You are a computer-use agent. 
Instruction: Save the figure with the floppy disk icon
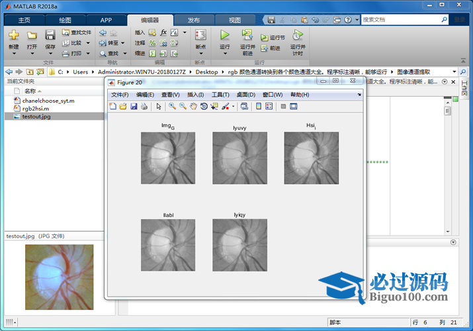coord(134,106)
